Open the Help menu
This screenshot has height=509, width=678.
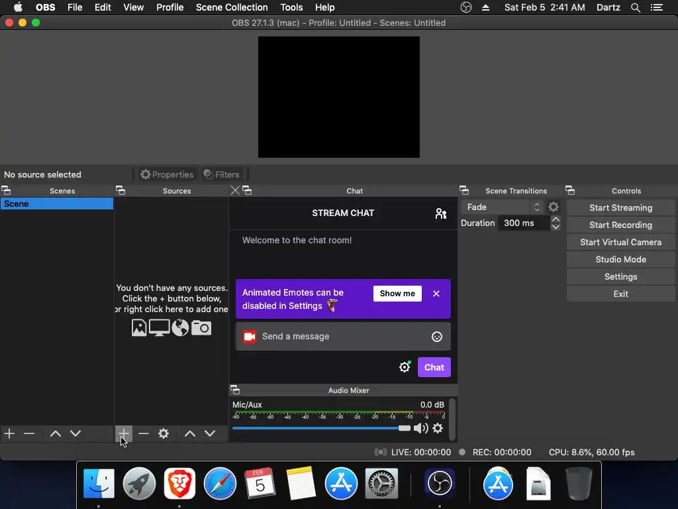coord(324,7)
